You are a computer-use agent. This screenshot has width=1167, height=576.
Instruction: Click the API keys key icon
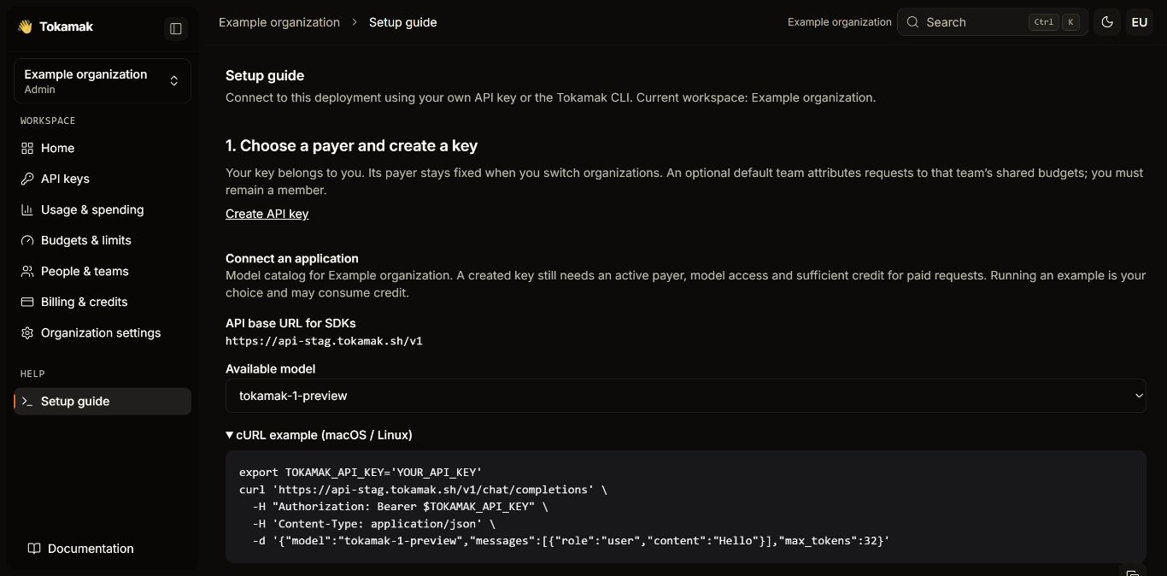[27, 179]
